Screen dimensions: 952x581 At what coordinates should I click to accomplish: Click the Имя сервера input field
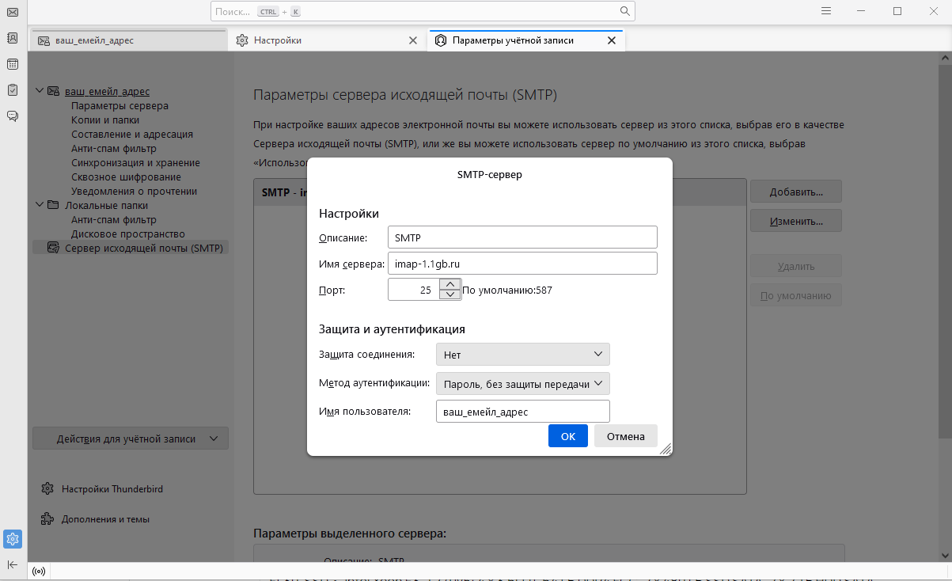(x=522, y=264)
